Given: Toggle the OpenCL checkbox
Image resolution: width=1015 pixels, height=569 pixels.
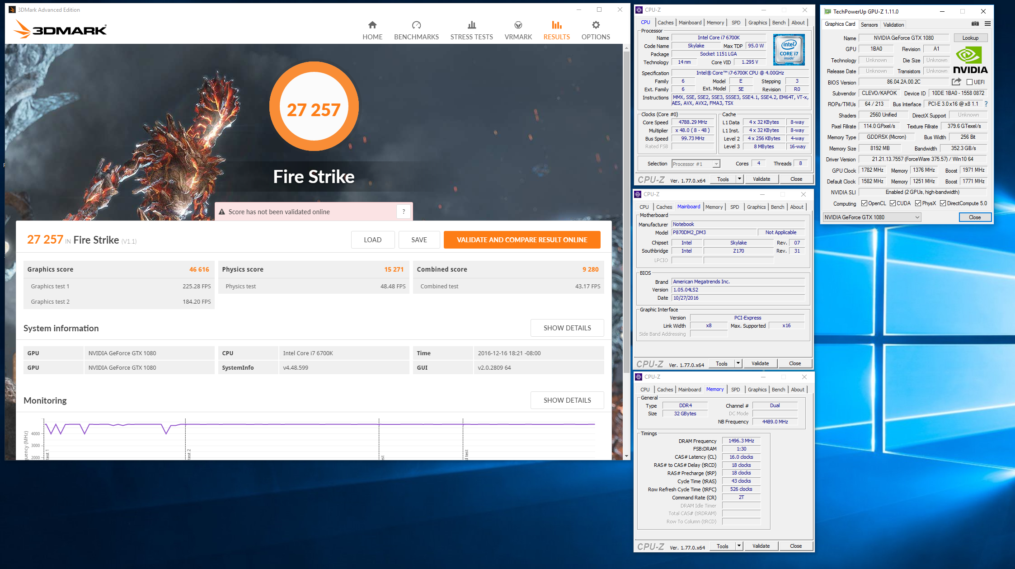Looking at the screenshot, I should click(x=864, y=203).
